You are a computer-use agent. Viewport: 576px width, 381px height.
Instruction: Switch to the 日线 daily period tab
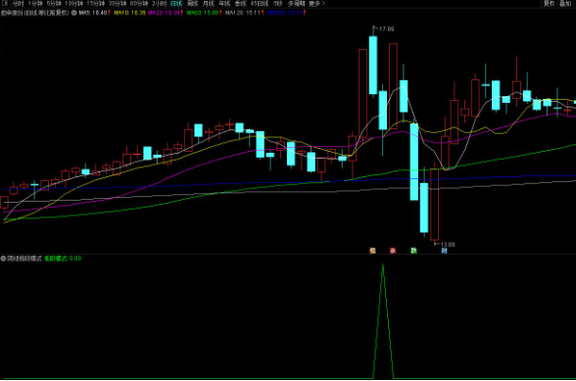click(x=176, y=4)
